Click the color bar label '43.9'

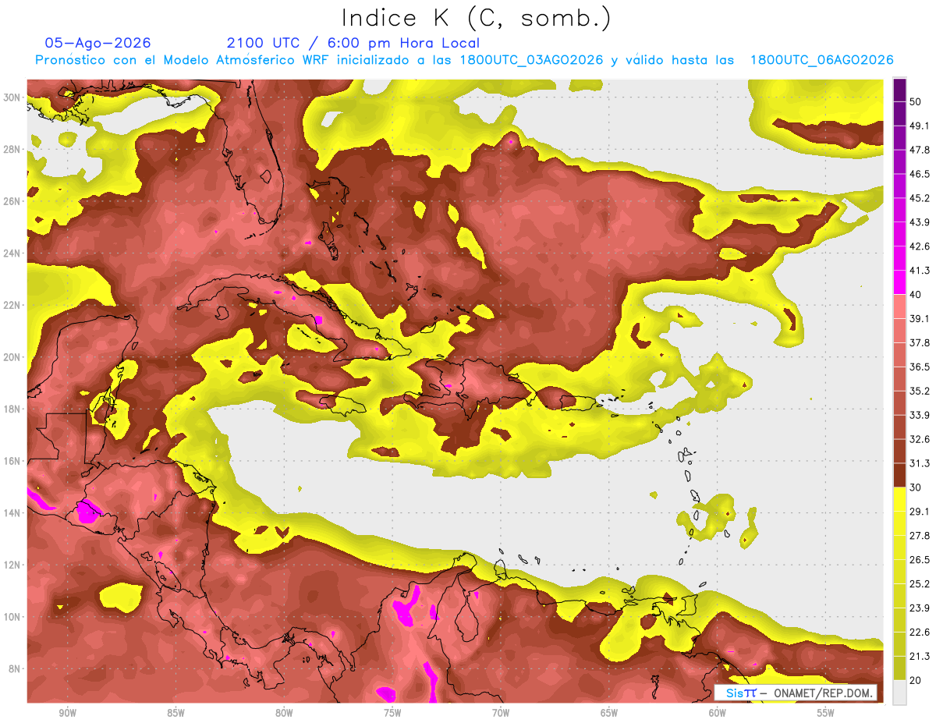coord(920,222)
